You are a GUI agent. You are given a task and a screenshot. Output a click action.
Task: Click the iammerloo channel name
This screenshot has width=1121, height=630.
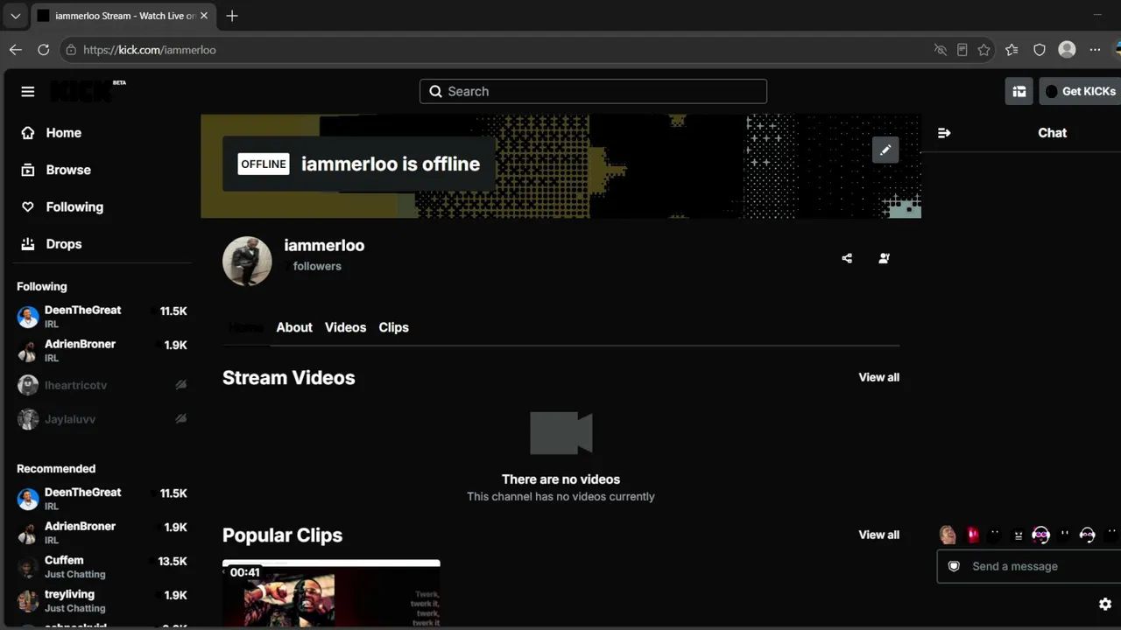(x=324, y=246)
